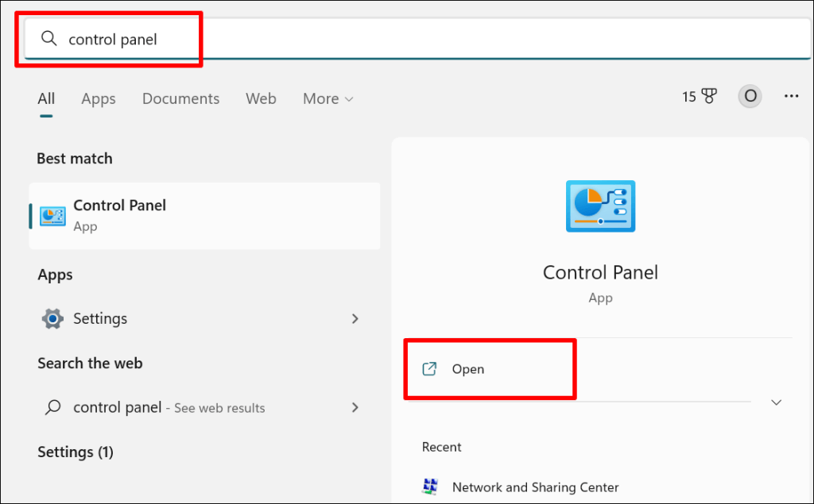This screenshot has height=504, width=814.
Task: Click the Control Panel icon in Best match
Action: [52, 215]
